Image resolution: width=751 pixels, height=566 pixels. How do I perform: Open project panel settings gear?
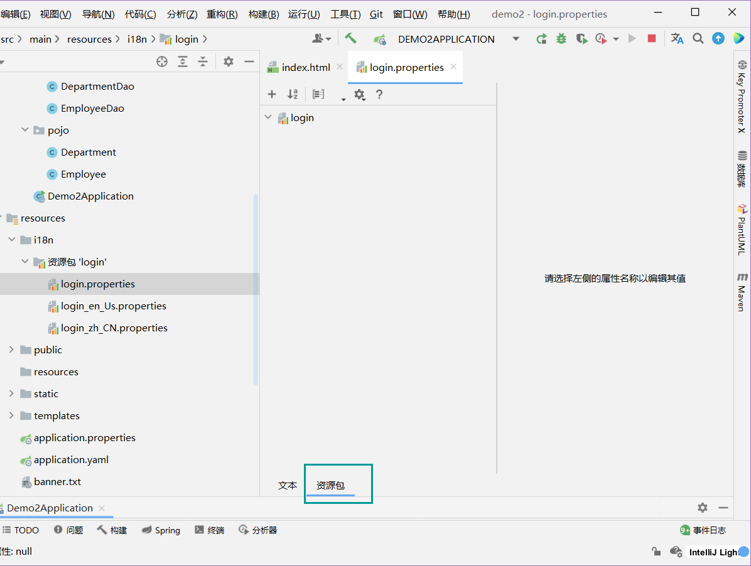[x=229, y=61]
